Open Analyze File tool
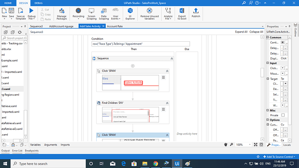299x168 pixels. tap(168, 14)
